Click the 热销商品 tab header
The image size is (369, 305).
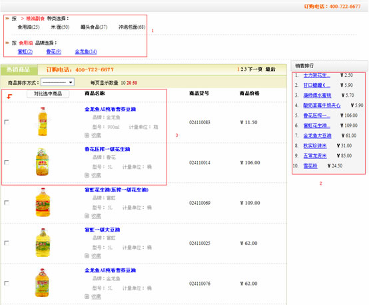19,69
